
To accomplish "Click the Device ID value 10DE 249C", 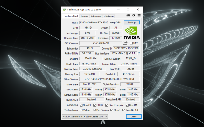I will point(126,48).
